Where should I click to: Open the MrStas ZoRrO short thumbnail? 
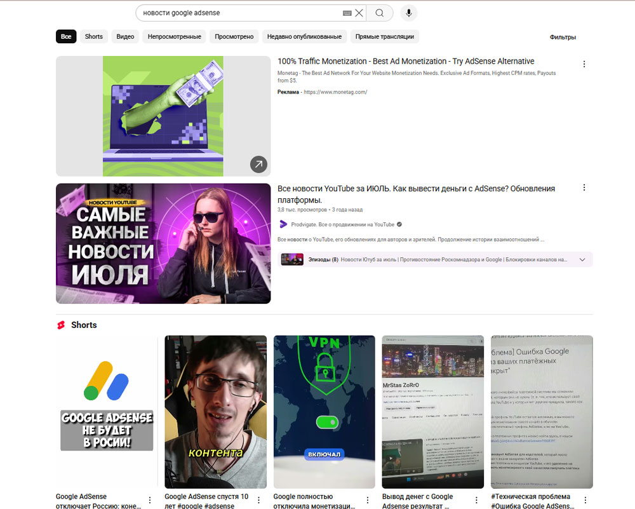[433, 412]
